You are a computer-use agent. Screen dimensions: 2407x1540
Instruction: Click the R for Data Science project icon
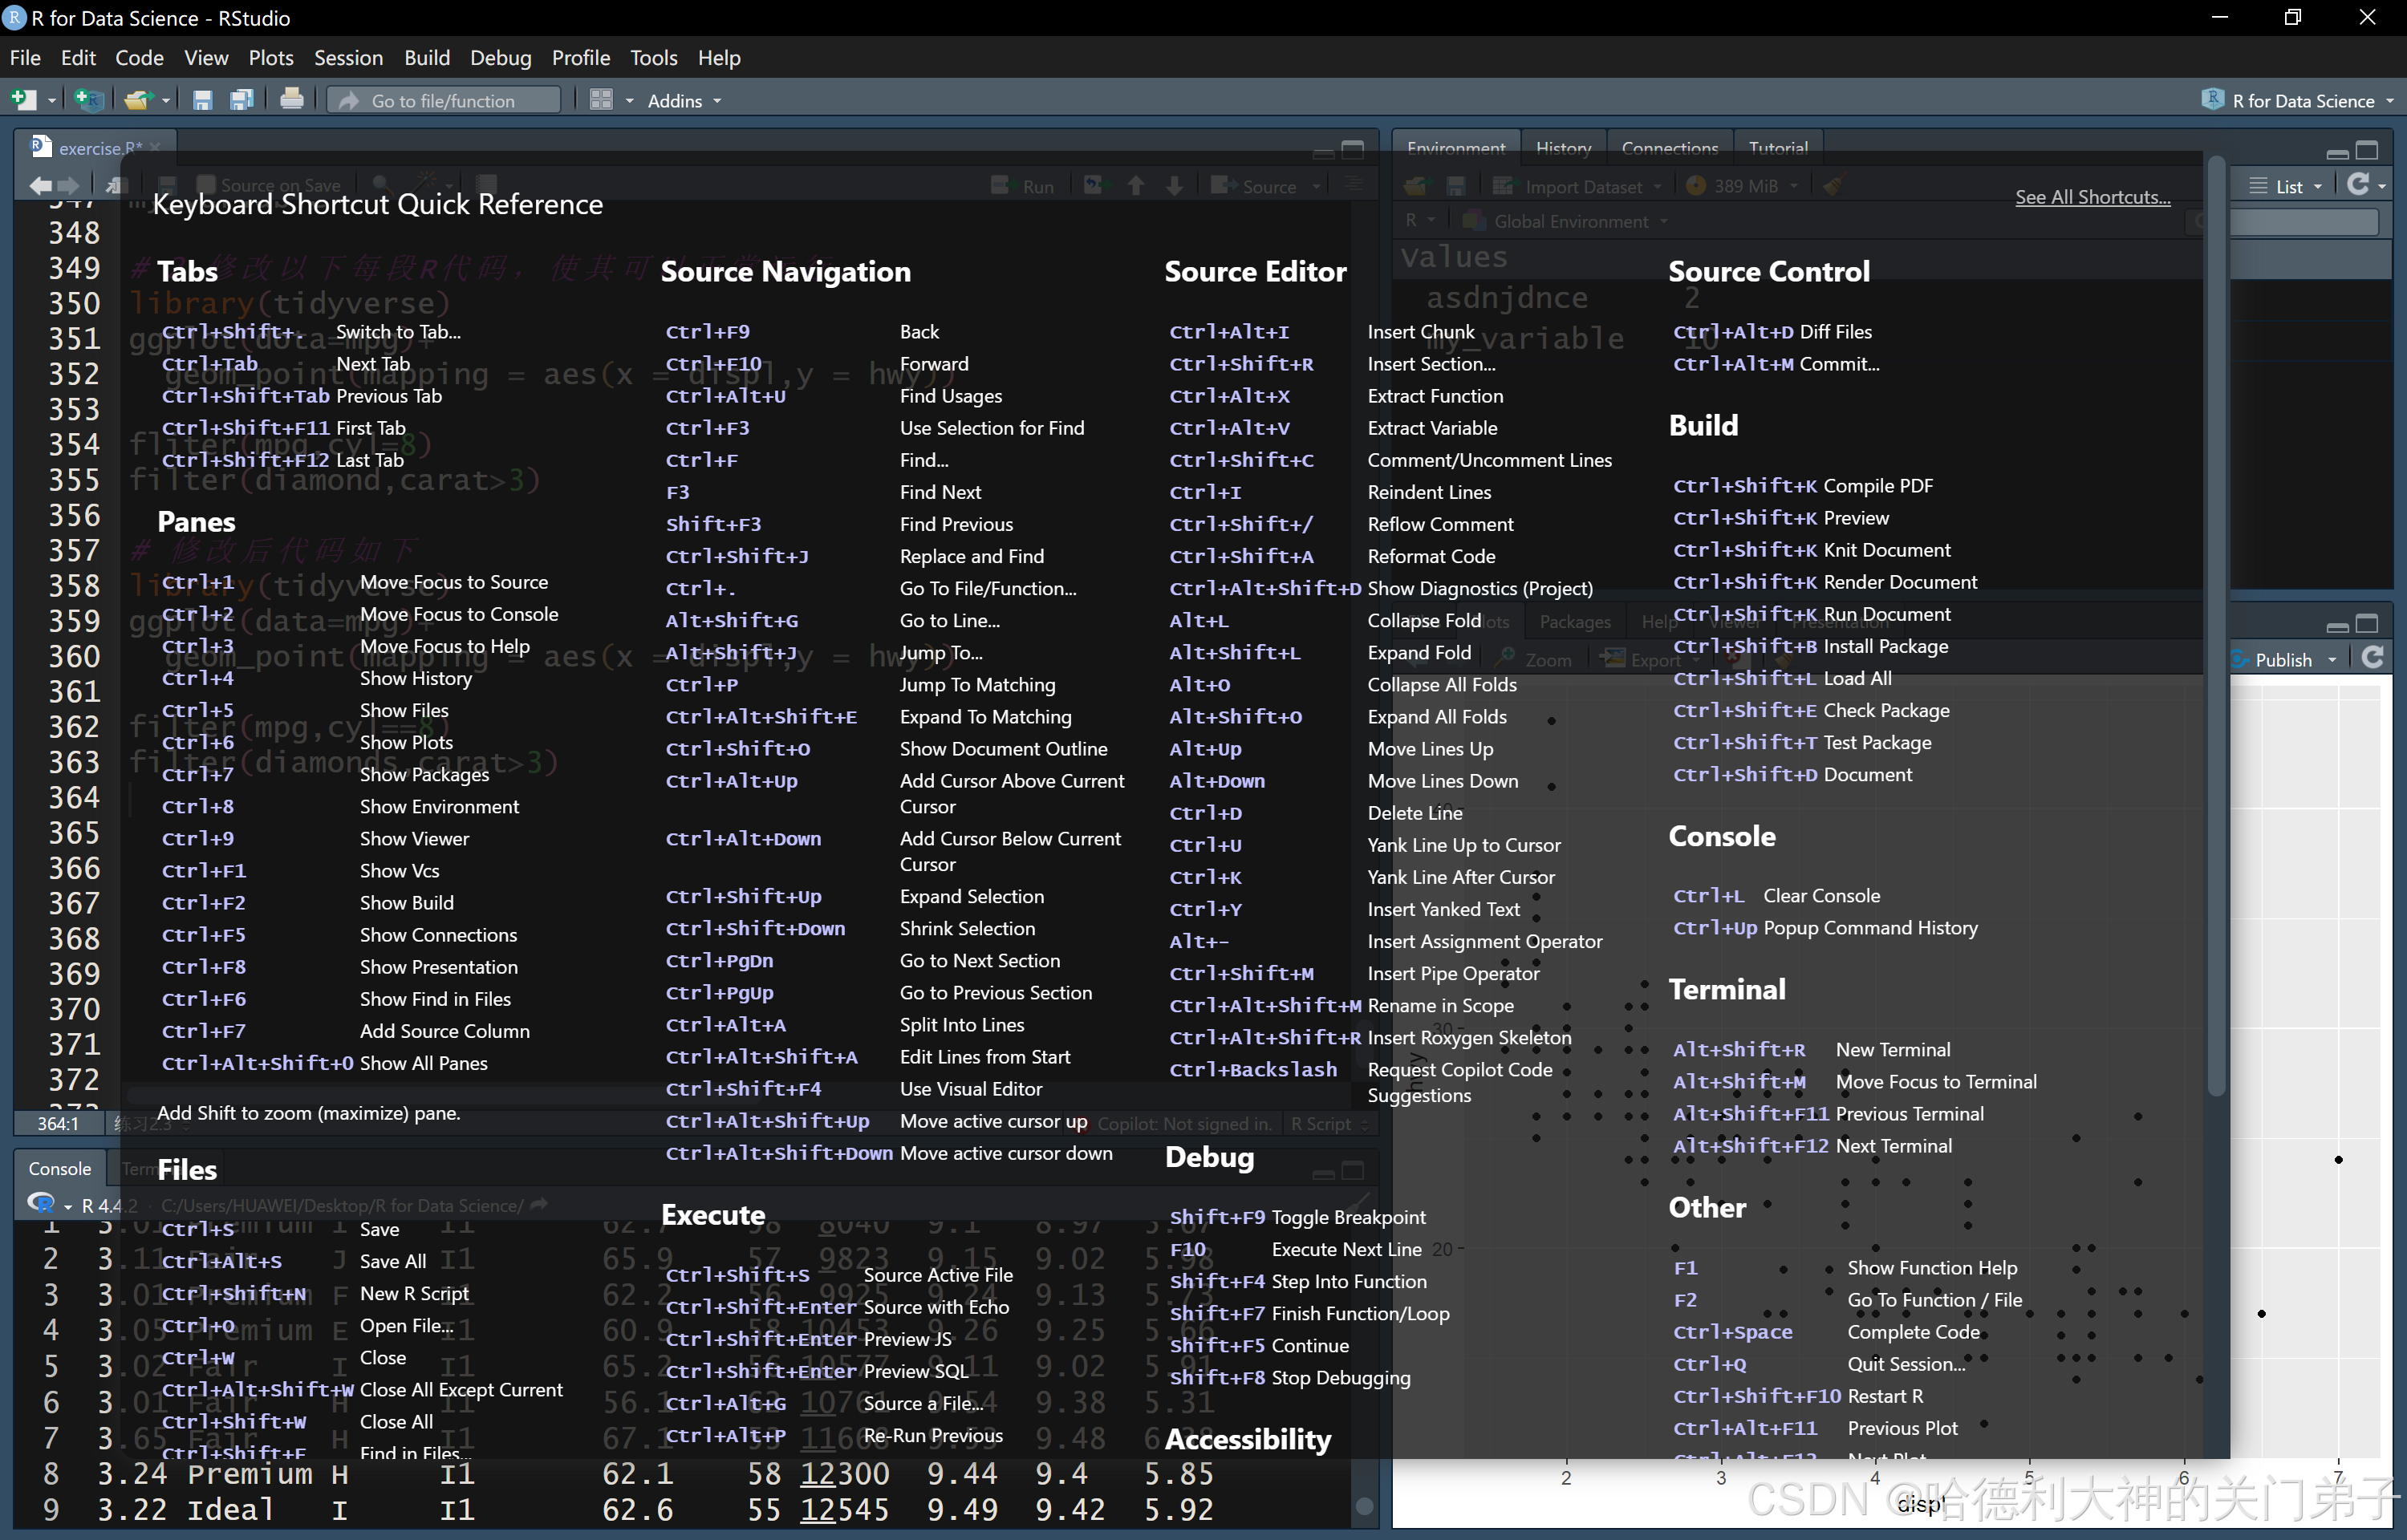[2212, 100]
